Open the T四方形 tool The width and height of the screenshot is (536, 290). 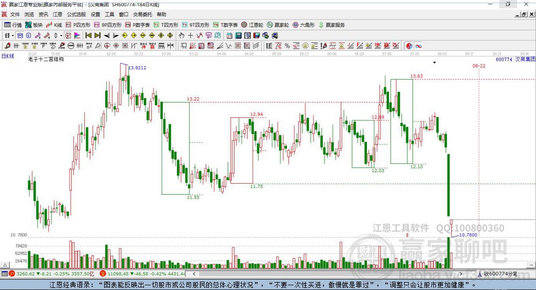pos(166,25)
